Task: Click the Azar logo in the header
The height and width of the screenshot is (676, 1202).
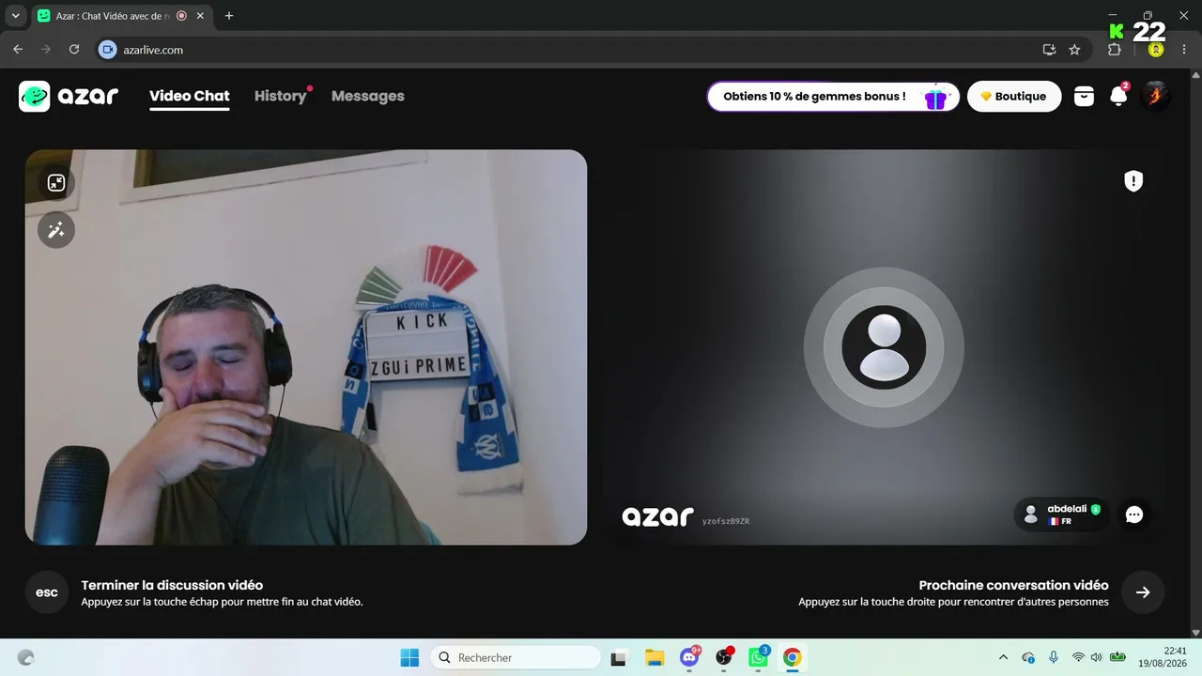Action: [69, 96]
